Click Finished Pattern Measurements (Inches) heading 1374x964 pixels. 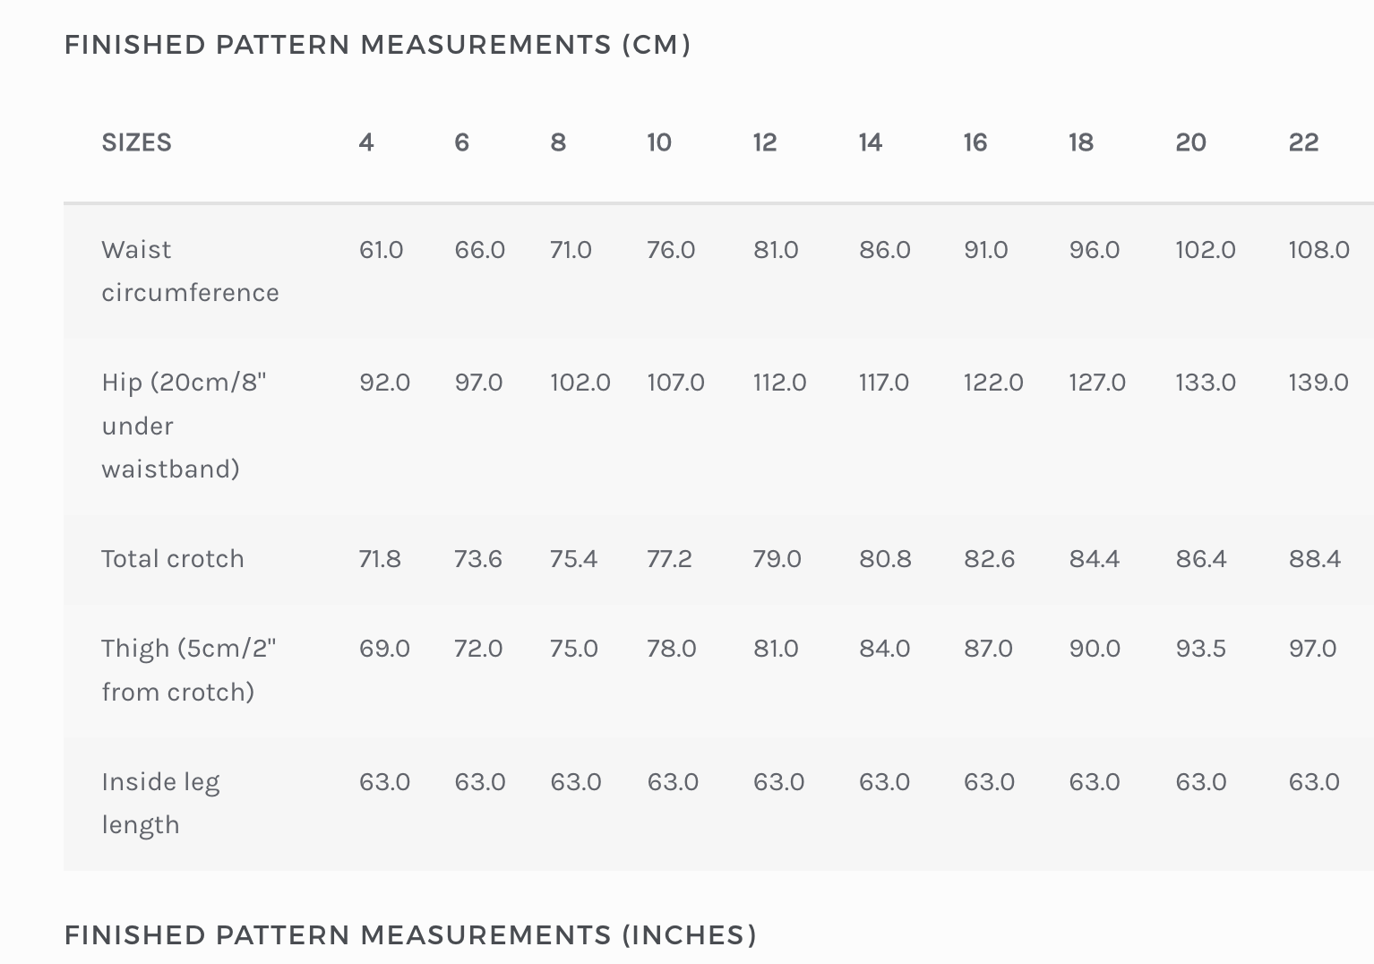[x=410, y=935]
